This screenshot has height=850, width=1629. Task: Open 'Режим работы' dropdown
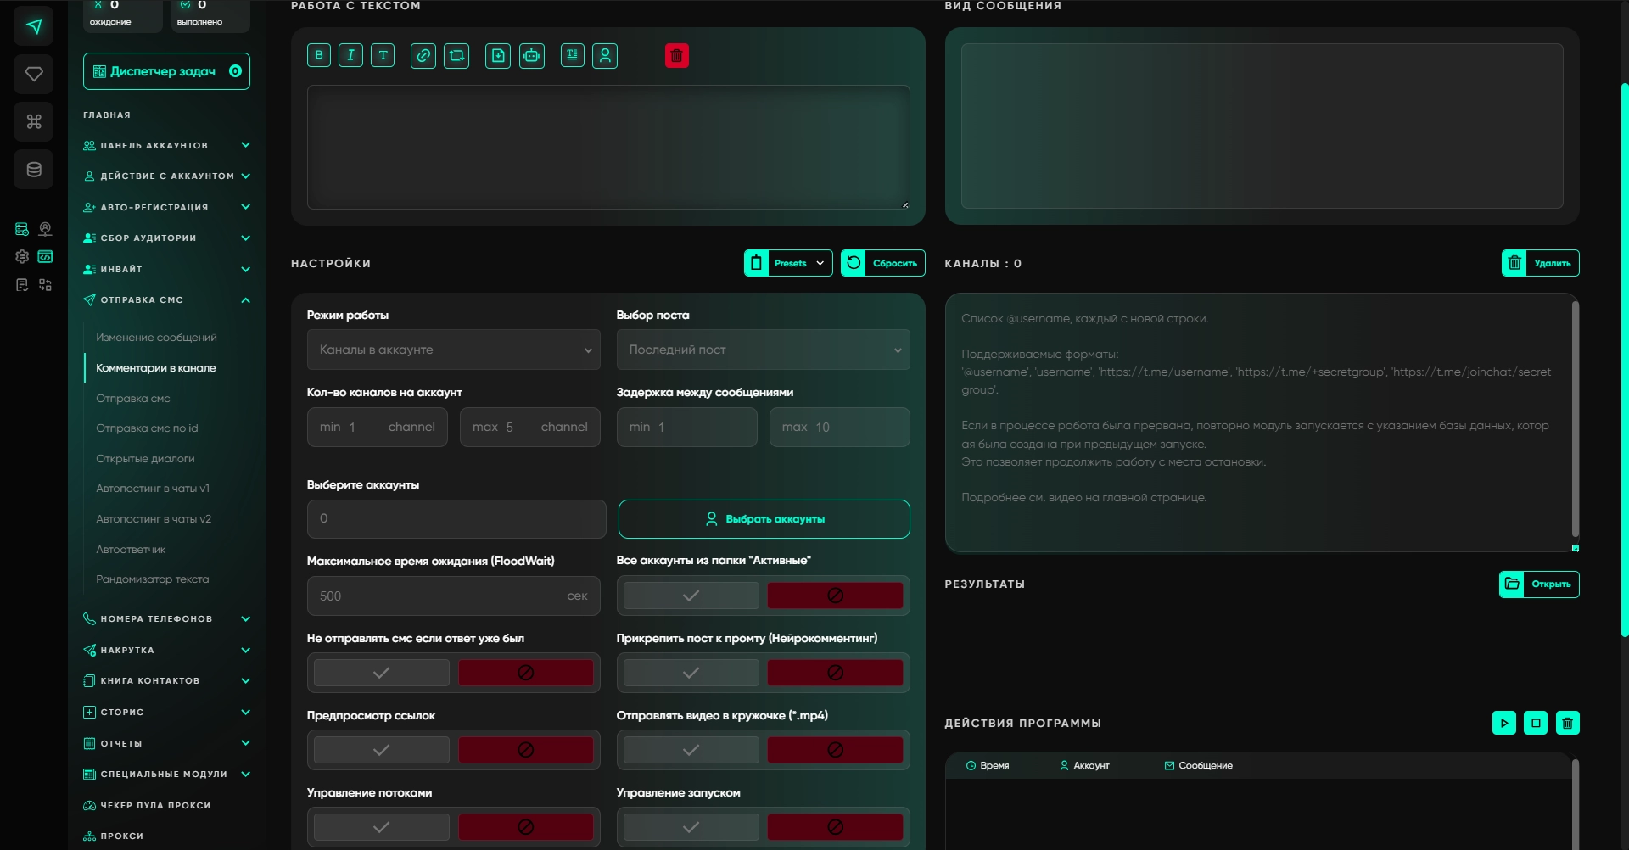453,350
